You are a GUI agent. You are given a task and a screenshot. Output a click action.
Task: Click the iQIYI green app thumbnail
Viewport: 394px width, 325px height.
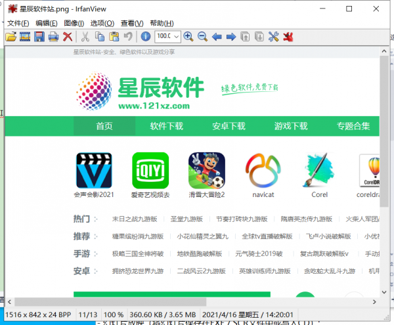point(150,170)
